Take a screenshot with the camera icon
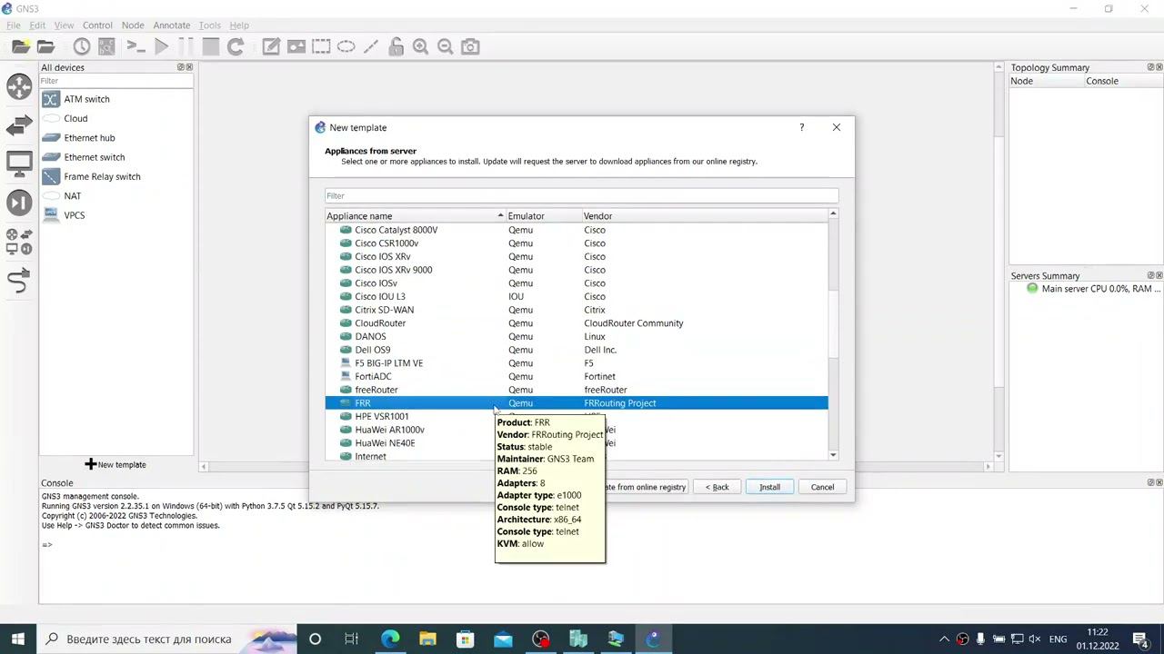This screenshot has height=654, width=1164. [x=470, y=46]
